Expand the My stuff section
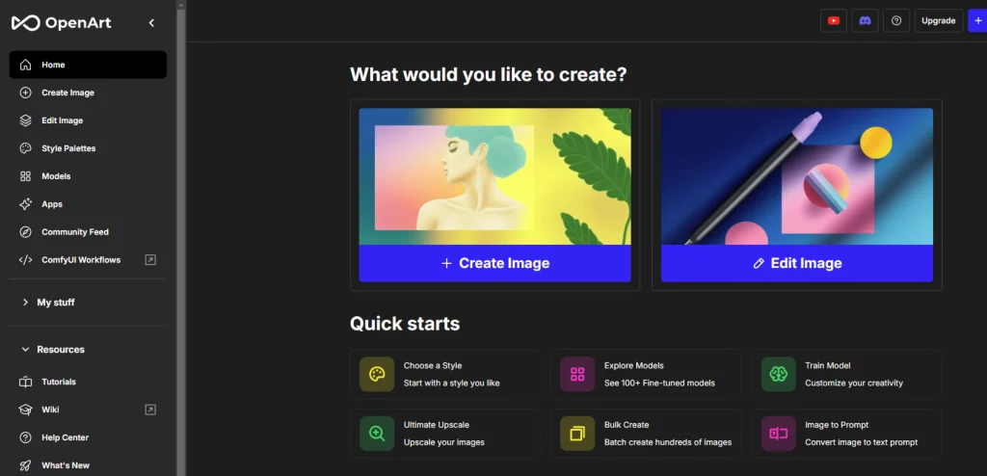 click(55, 303)
